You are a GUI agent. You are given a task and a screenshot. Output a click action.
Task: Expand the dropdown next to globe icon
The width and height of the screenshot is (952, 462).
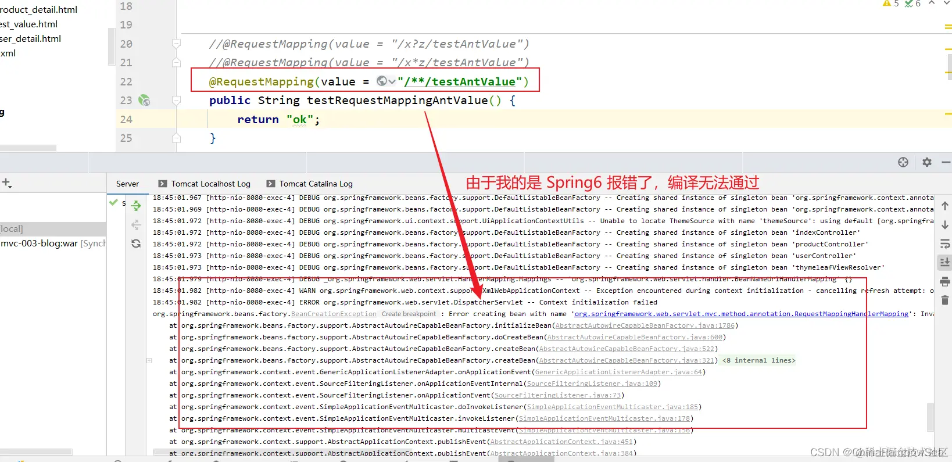(x=392, y=82)
